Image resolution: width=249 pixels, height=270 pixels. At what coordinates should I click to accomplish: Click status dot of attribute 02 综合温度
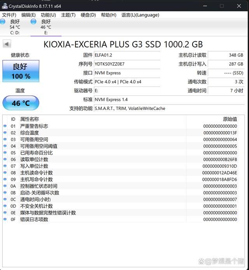tap(5, 132)
